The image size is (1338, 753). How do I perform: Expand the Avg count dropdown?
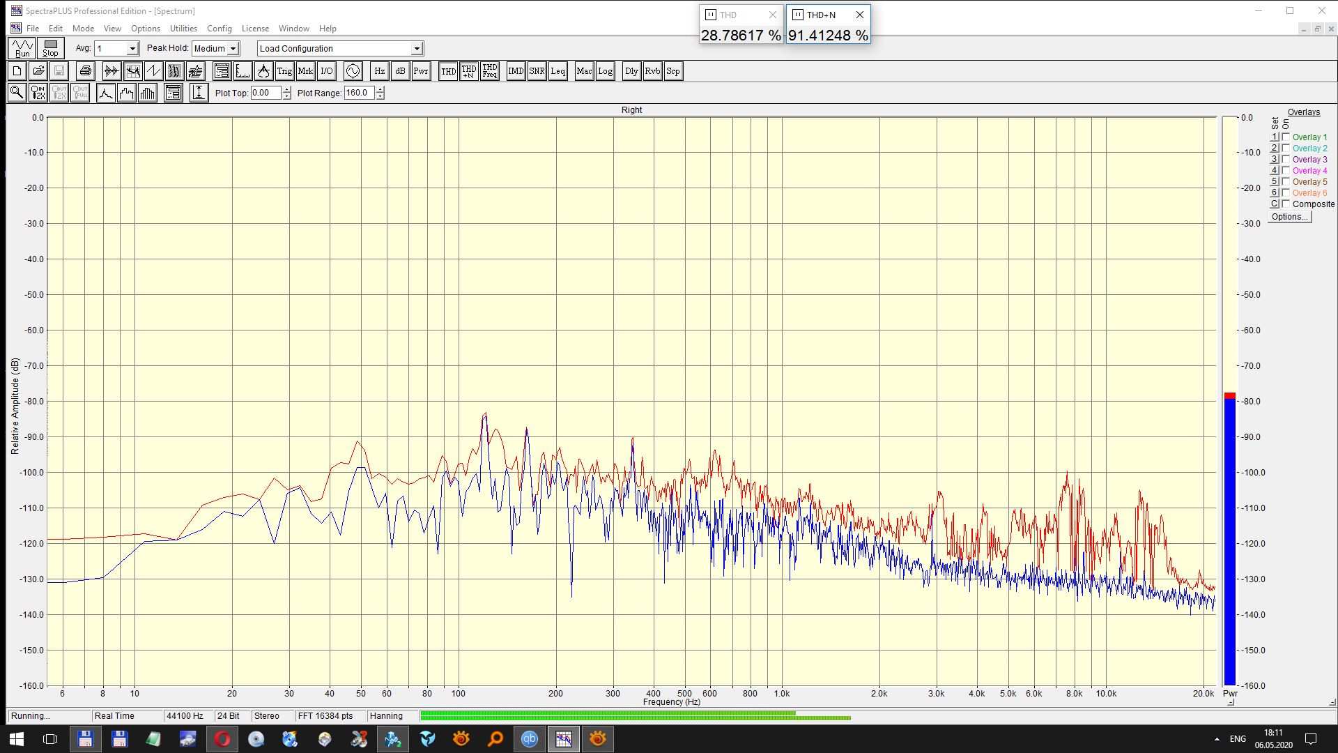click(132, 49)
